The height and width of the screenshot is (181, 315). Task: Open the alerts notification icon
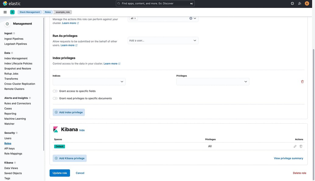[299, 3]
